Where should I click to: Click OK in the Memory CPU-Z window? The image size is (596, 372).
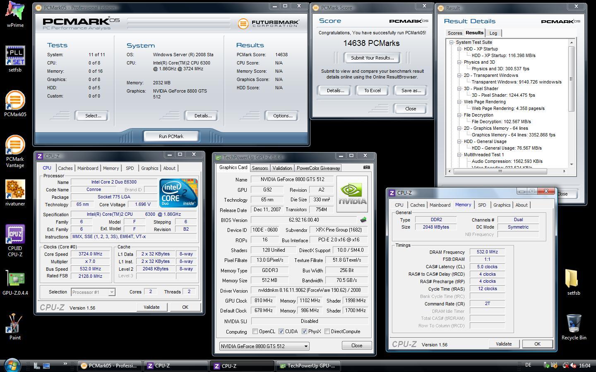coord(537,344)
